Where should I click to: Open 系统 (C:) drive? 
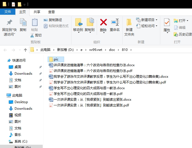click(18, 141)
